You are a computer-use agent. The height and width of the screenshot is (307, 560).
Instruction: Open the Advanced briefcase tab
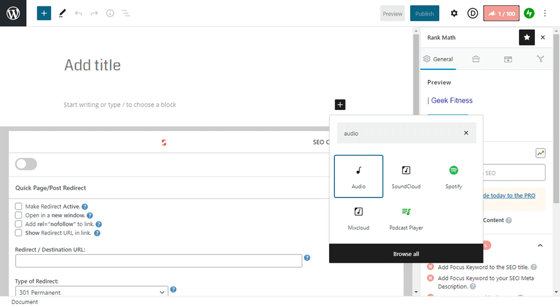[476, 59]
